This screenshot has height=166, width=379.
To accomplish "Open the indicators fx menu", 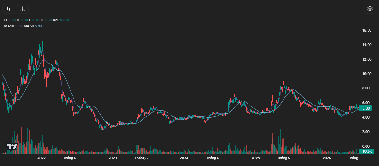I will pyautogui.click(x=23, y=9).
